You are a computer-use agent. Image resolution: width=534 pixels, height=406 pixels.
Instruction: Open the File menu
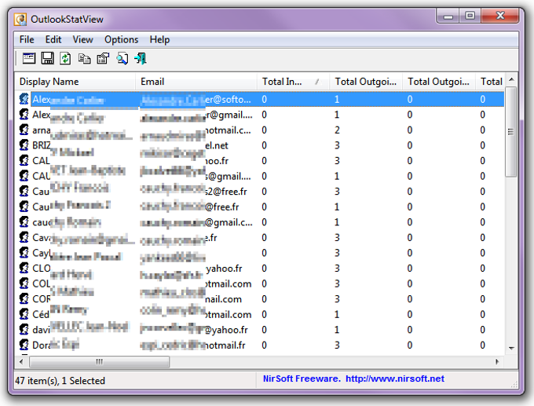(27, 39)
